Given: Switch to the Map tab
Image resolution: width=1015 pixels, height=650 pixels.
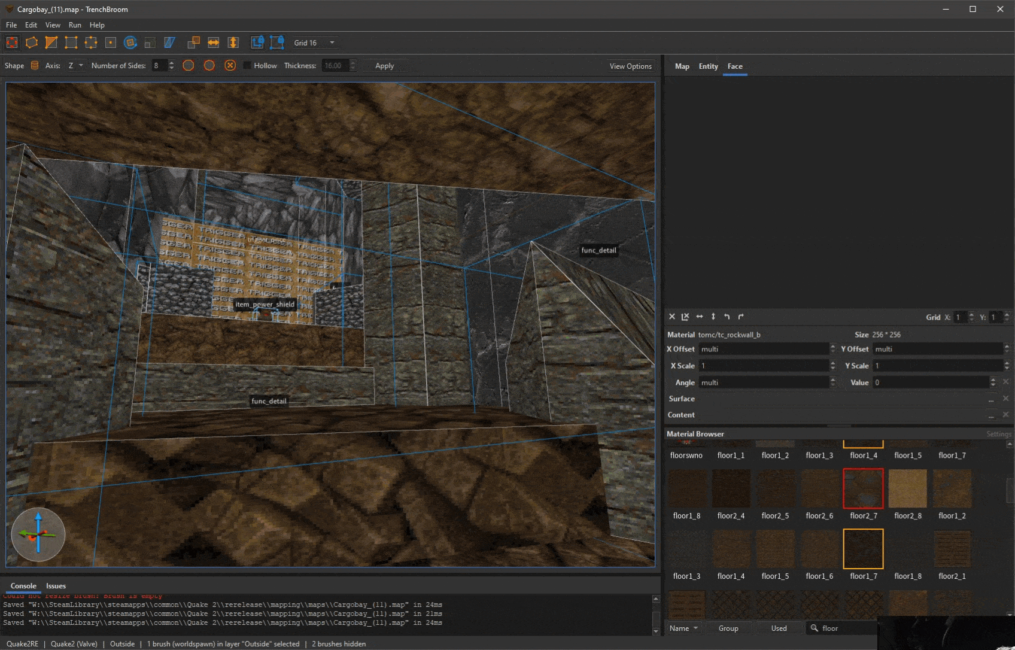Looking at the screenshot, I should (682, 66).
